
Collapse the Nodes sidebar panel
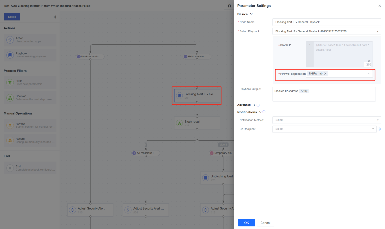[x=55, y=17]
